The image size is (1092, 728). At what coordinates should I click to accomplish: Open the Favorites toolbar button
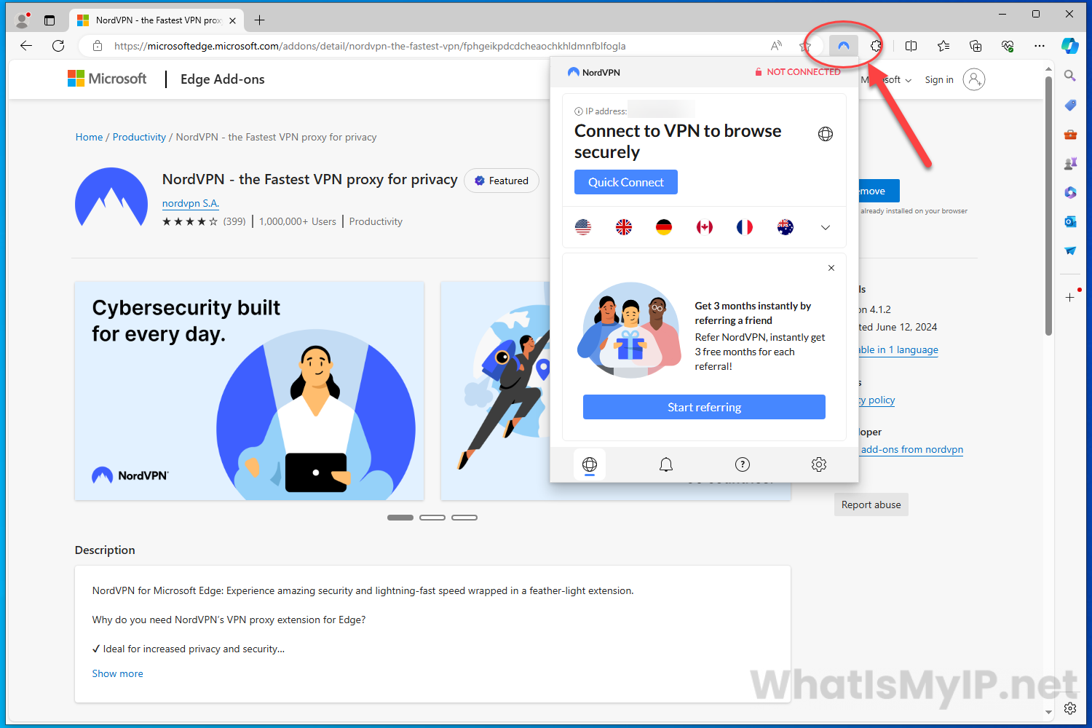943,46
